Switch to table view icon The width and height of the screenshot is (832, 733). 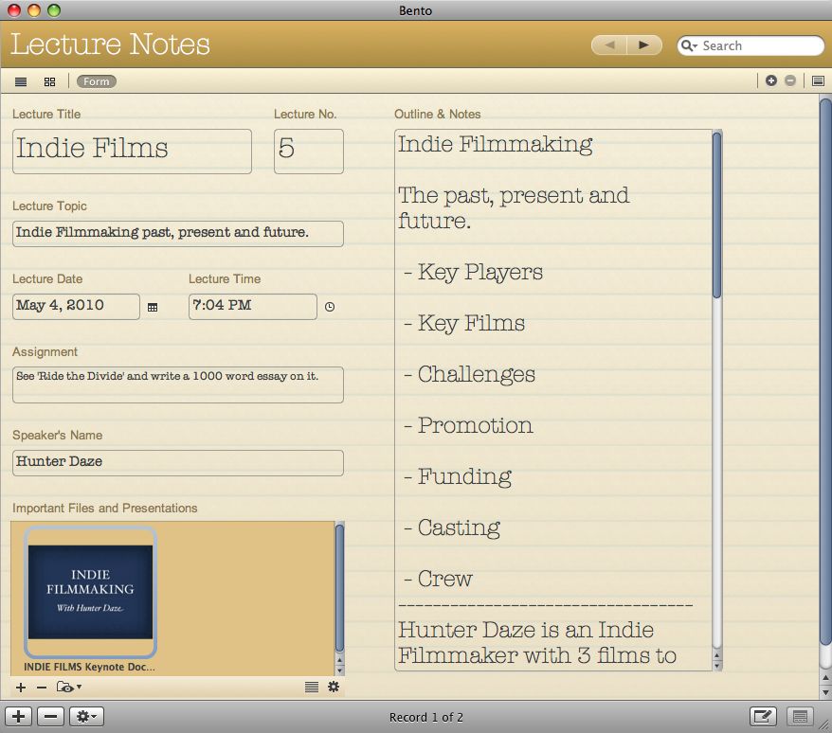click(21, 81)
